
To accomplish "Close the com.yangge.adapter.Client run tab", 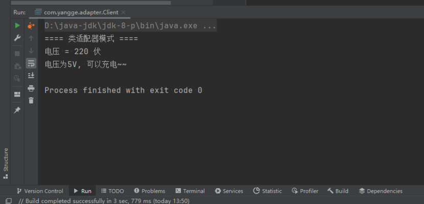I will (x=124, y=12).
